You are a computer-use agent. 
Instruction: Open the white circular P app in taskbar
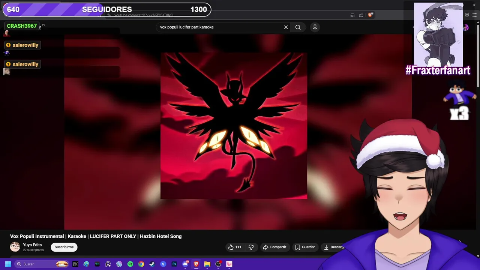click(108, 264)
